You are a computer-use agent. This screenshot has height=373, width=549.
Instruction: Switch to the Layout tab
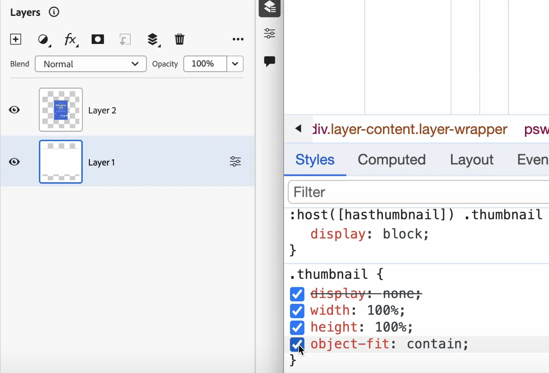click(472, 160)
